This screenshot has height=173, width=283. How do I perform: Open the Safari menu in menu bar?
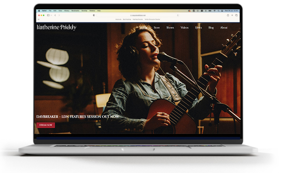(x=44, y=10)
